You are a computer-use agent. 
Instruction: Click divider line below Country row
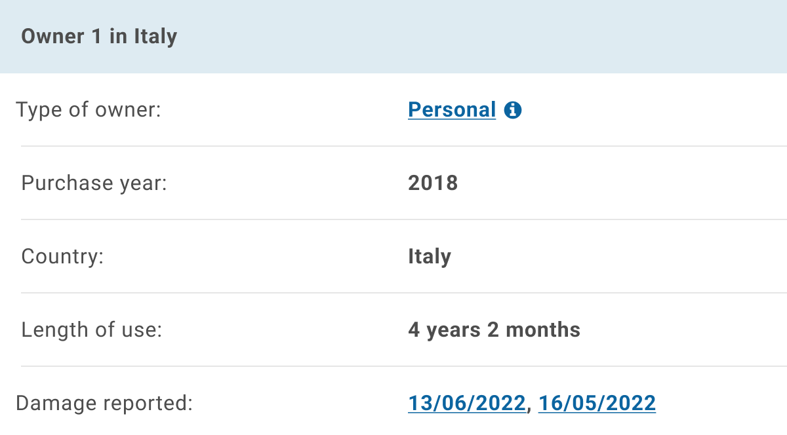(404, 293)
